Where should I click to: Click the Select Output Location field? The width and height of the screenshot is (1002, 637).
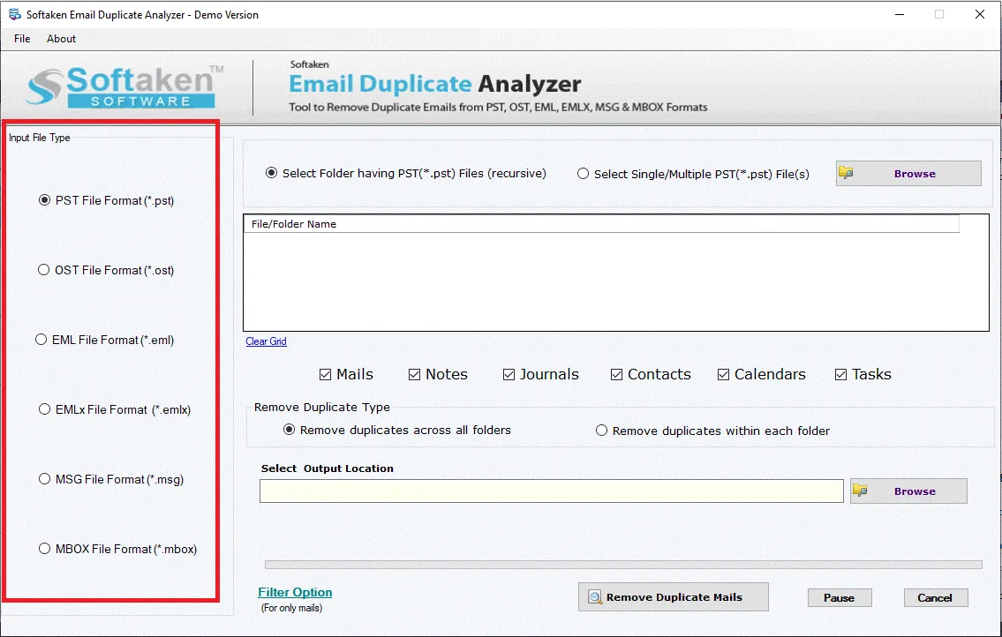(552, 491)
